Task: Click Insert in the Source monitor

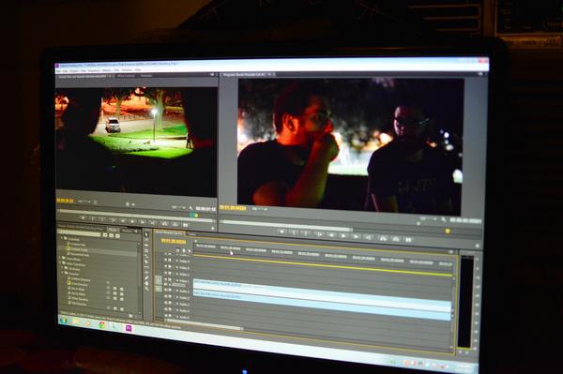Action: click(x=164, y=223)
